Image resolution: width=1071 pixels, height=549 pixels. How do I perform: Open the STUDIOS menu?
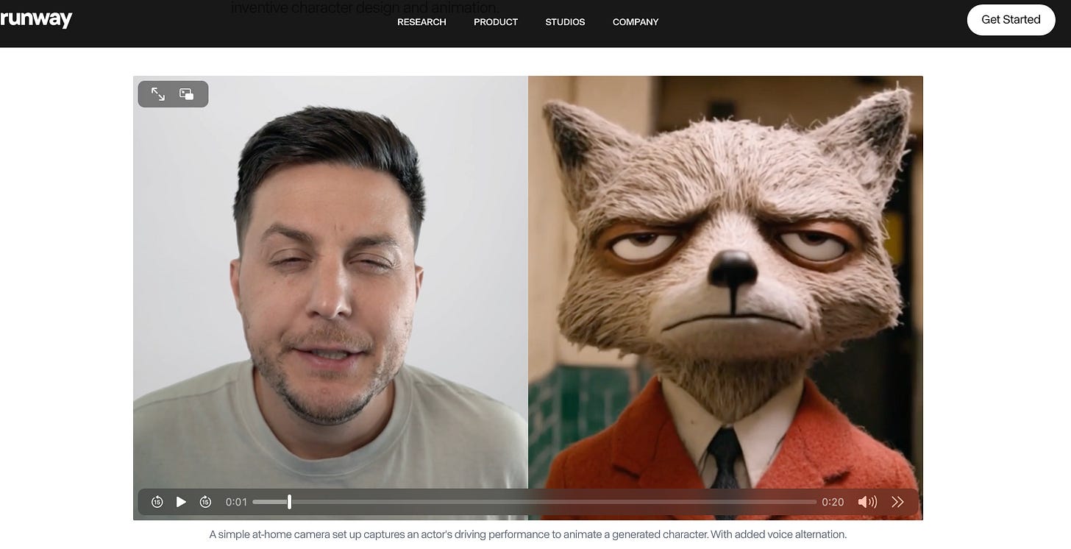coord(565,22)
